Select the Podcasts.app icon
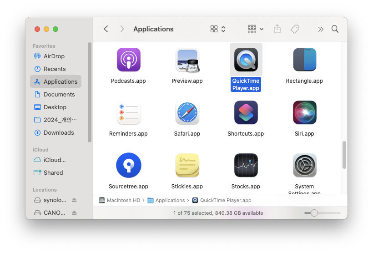Viewport: 373px width, 253px height. coord(128,60)
